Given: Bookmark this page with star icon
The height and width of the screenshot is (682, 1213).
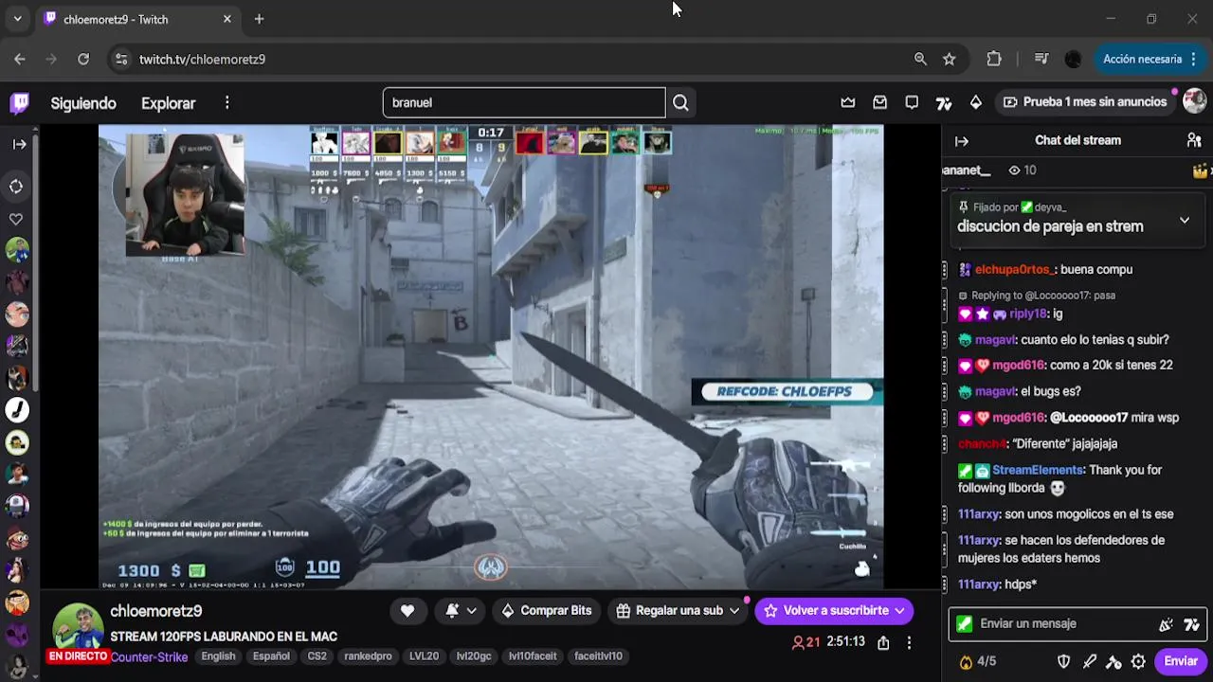Looking at the screenshot, I should pos(950,59).
